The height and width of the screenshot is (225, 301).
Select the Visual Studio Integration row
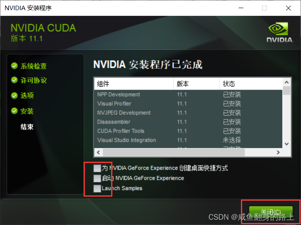pyautogui.click(x=188, y=140)
